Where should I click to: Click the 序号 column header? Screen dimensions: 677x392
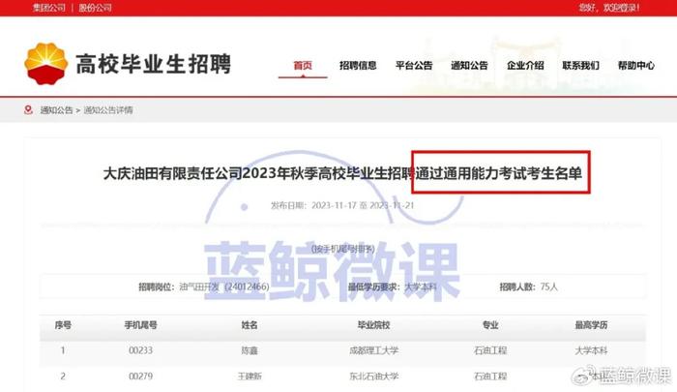pos(63,325)
